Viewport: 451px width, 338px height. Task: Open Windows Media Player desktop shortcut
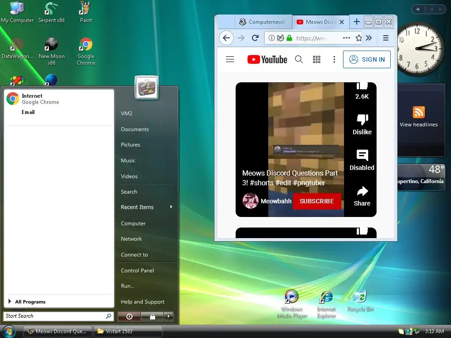(x=292, y=305)
